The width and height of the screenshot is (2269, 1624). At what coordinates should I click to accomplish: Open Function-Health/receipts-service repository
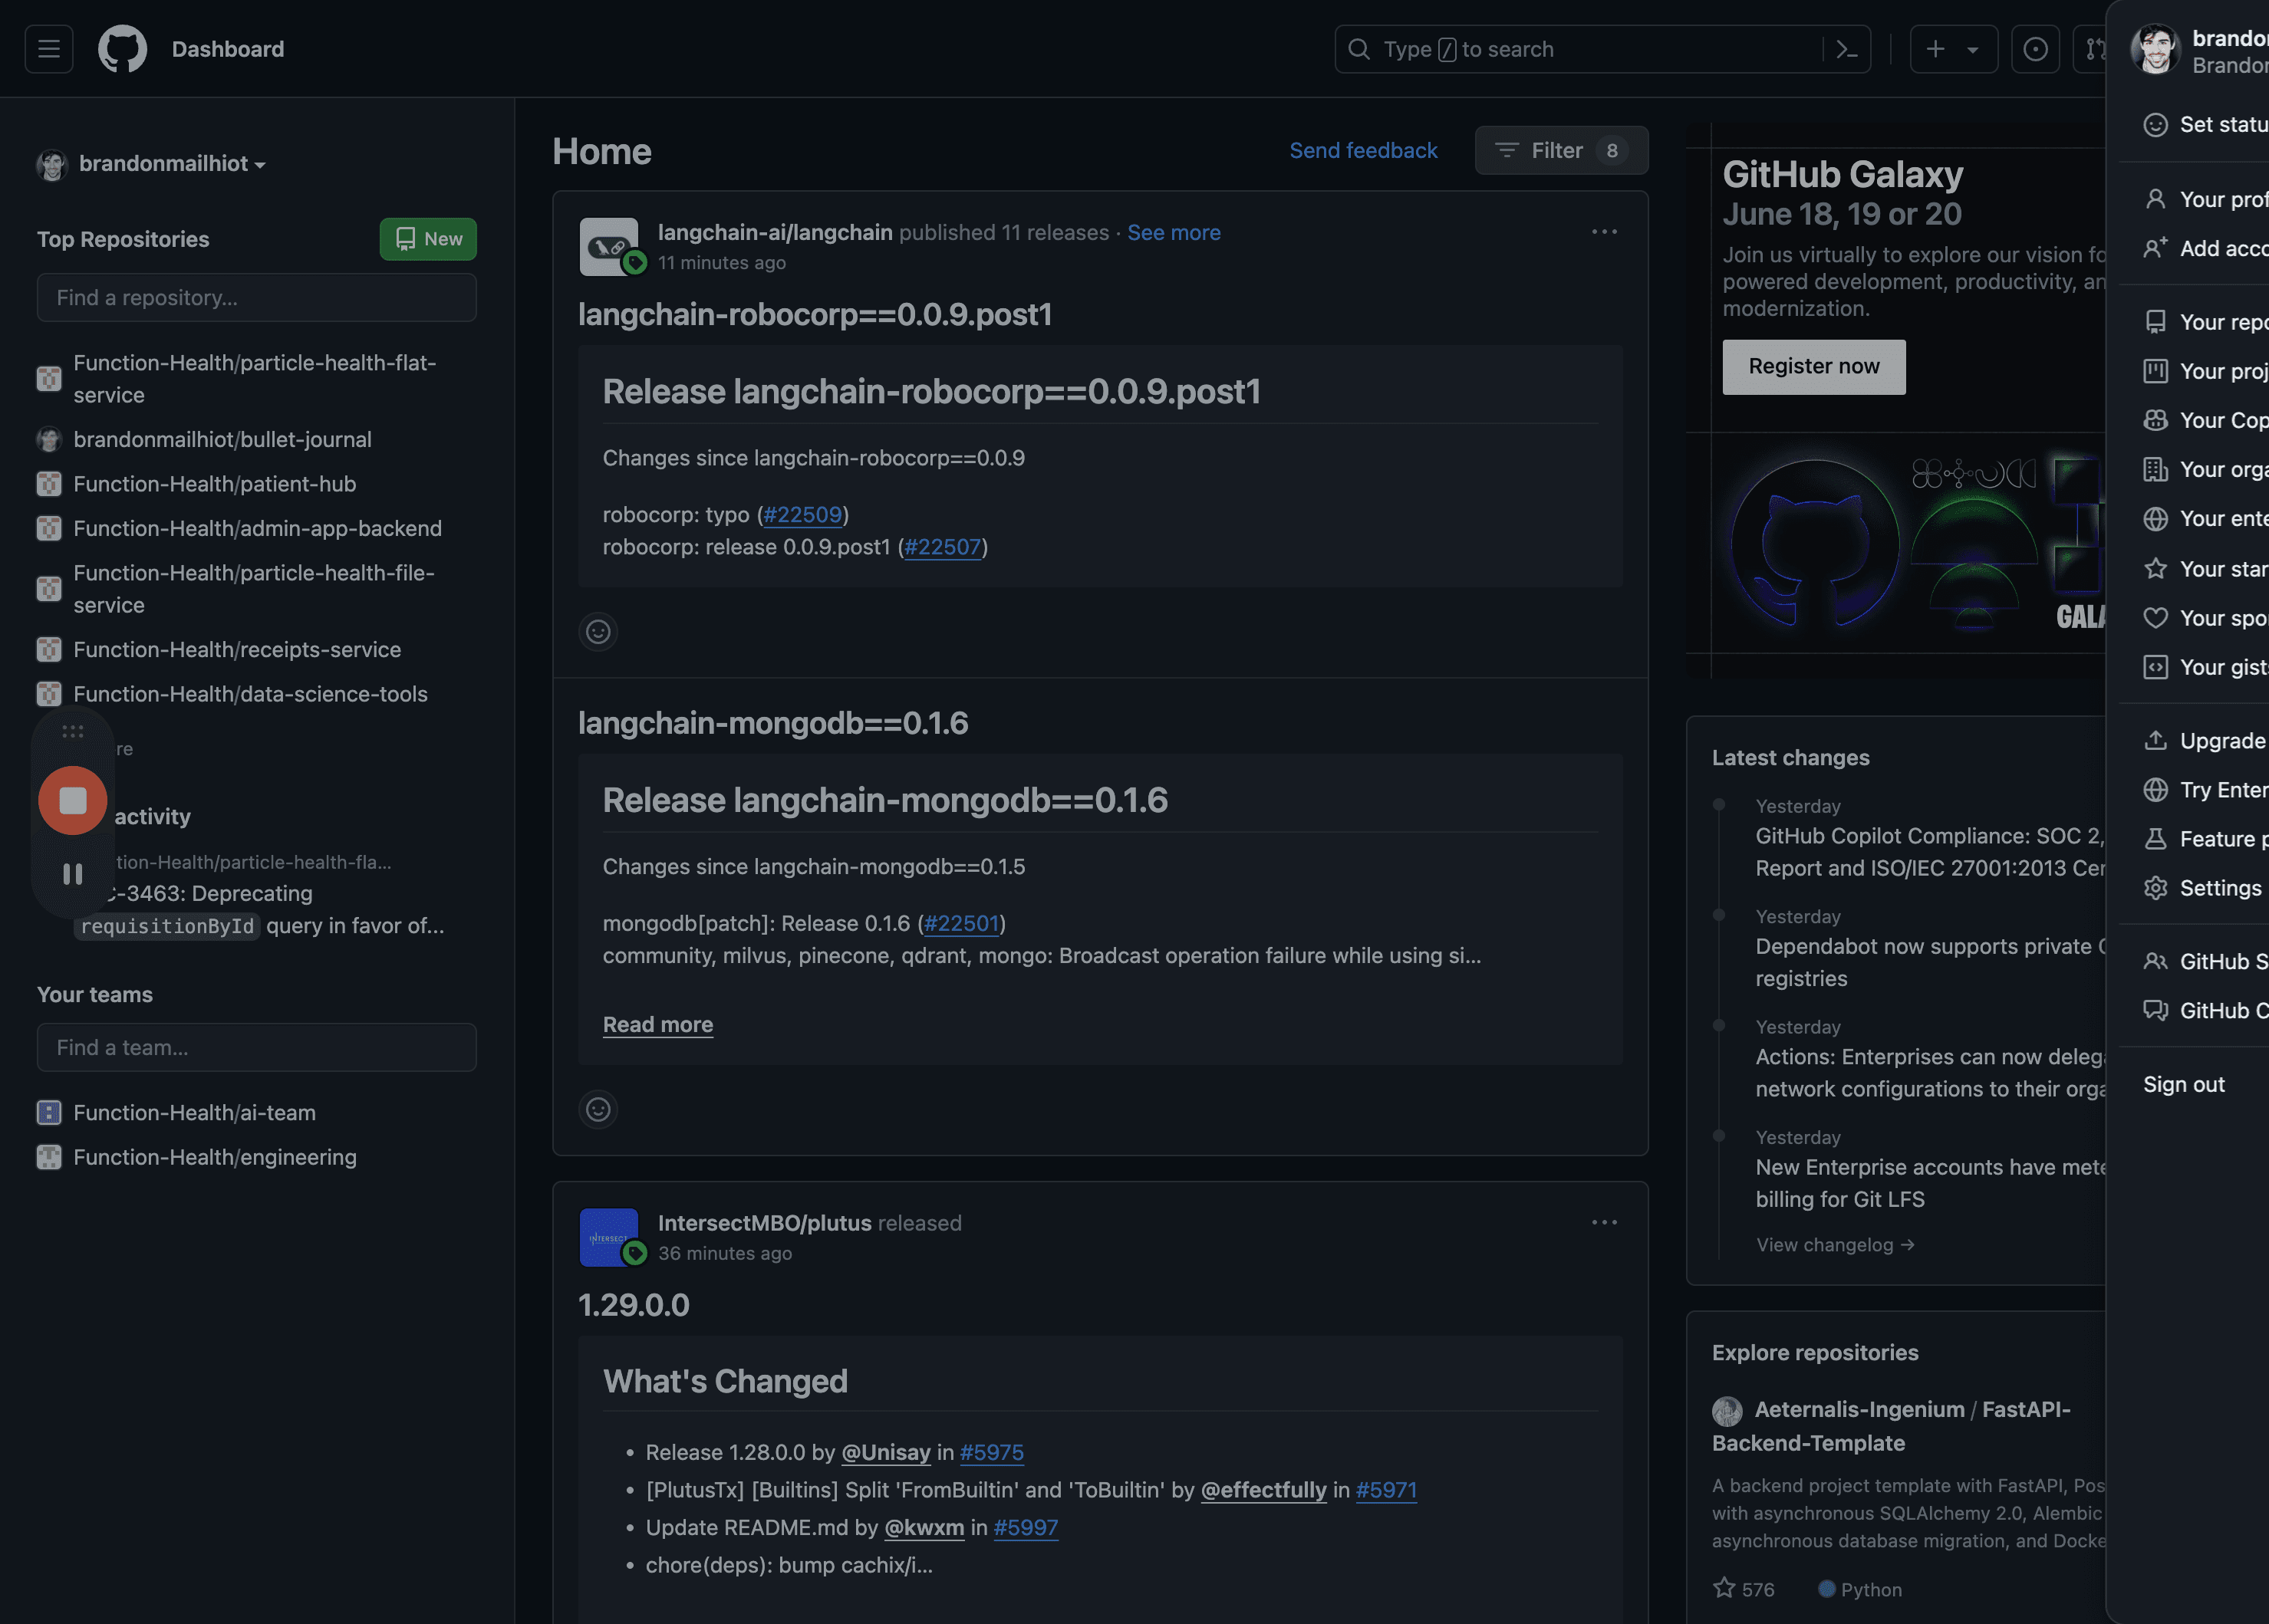coord(236,649)
